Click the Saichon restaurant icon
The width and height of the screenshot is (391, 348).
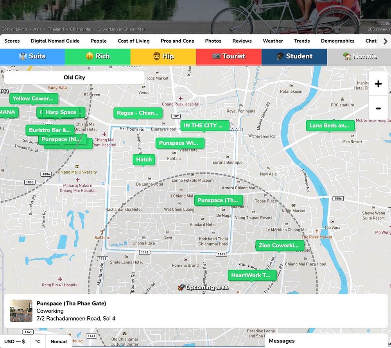(x=102, y=232)
